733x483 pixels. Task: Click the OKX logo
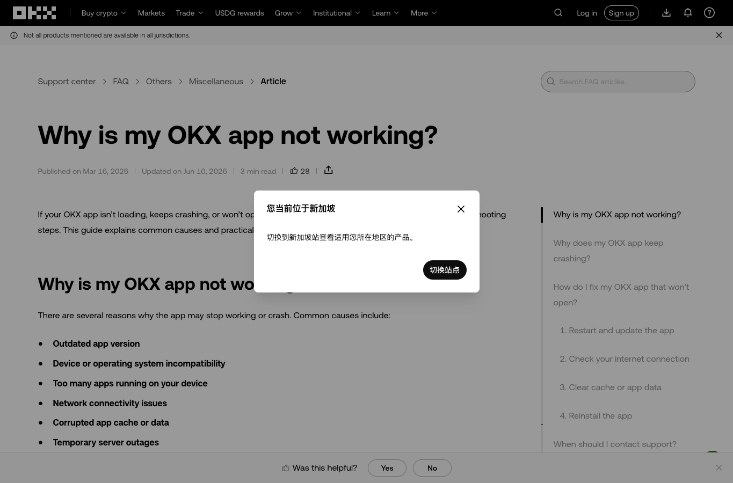[x=34, y=13]
